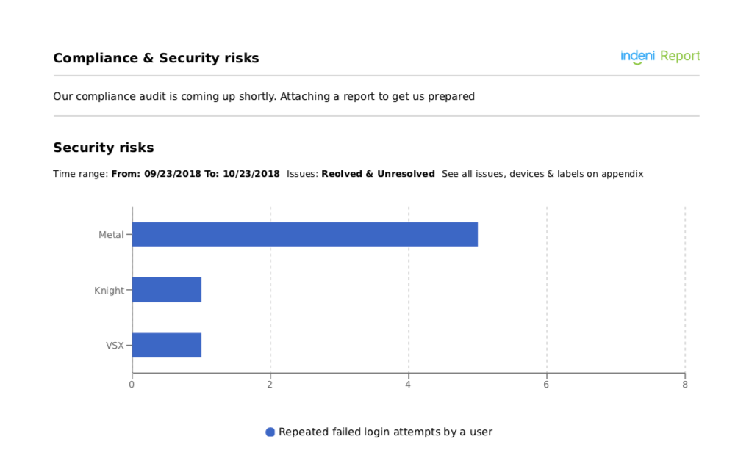Click the Metal bar in the chart

[x=304, y=234]
